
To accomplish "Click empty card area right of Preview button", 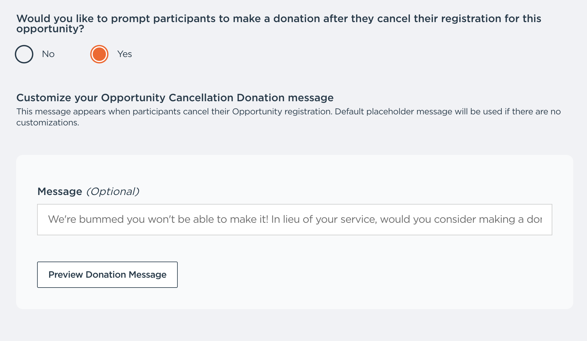I will (x=359, y=275).
